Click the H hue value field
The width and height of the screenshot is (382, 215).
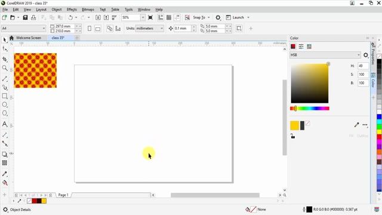coord(363,66)
